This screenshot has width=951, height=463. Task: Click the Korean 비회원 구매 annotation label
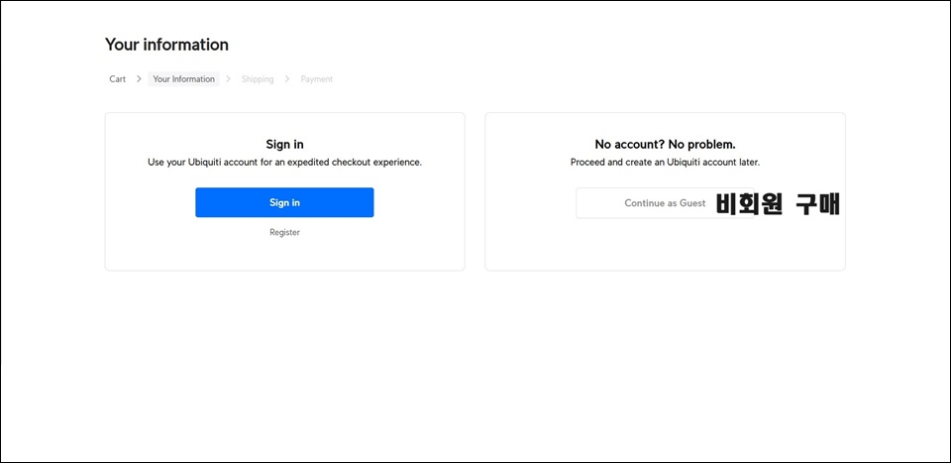(779, 204)
